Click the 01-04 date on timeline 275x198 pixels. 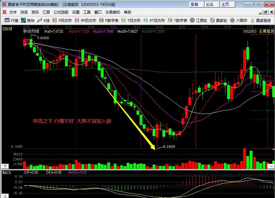[91, 27]
